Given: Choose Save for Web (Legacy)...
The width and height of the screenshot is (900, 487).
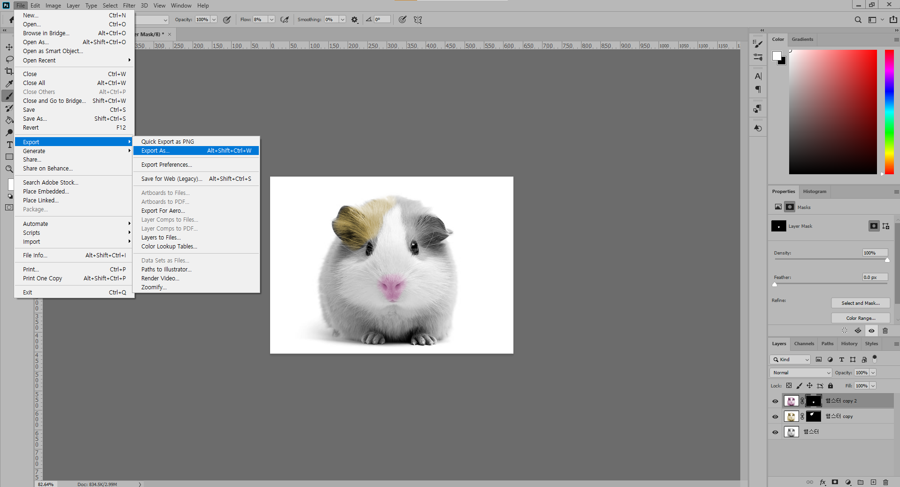Looking at the screenshot, I should pyautogui.click(x=196, y=178).
